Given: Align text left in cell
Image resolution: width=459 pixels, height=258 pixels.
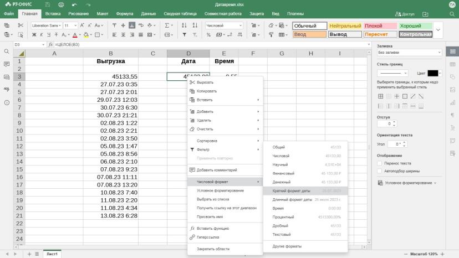Looking at the screenshot, I should point(114,35).
